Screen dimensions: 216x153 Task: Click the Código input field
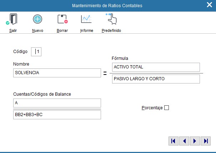click(x=36, y=52)
